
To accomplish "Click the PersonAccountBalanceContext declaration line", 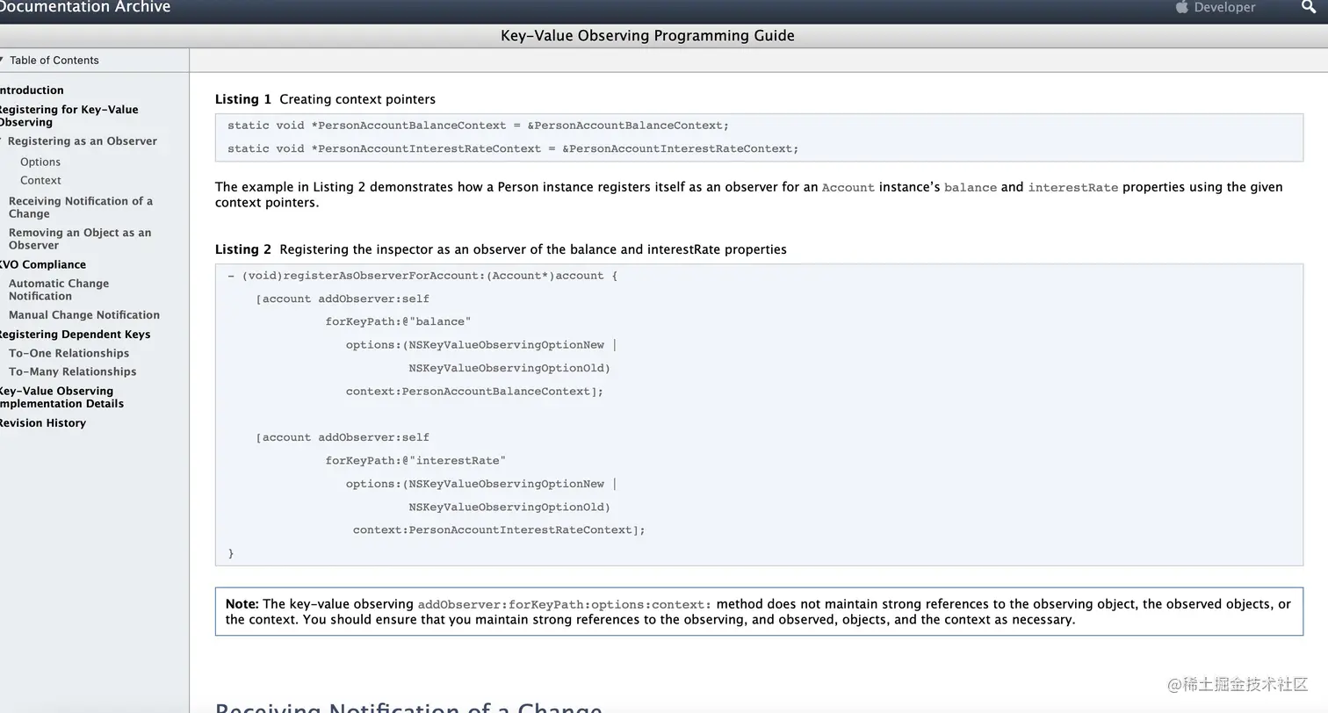I will [478, 126].
